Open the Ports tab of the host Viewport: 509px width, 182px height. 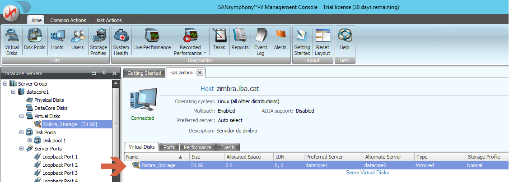(x=169, y=147)
